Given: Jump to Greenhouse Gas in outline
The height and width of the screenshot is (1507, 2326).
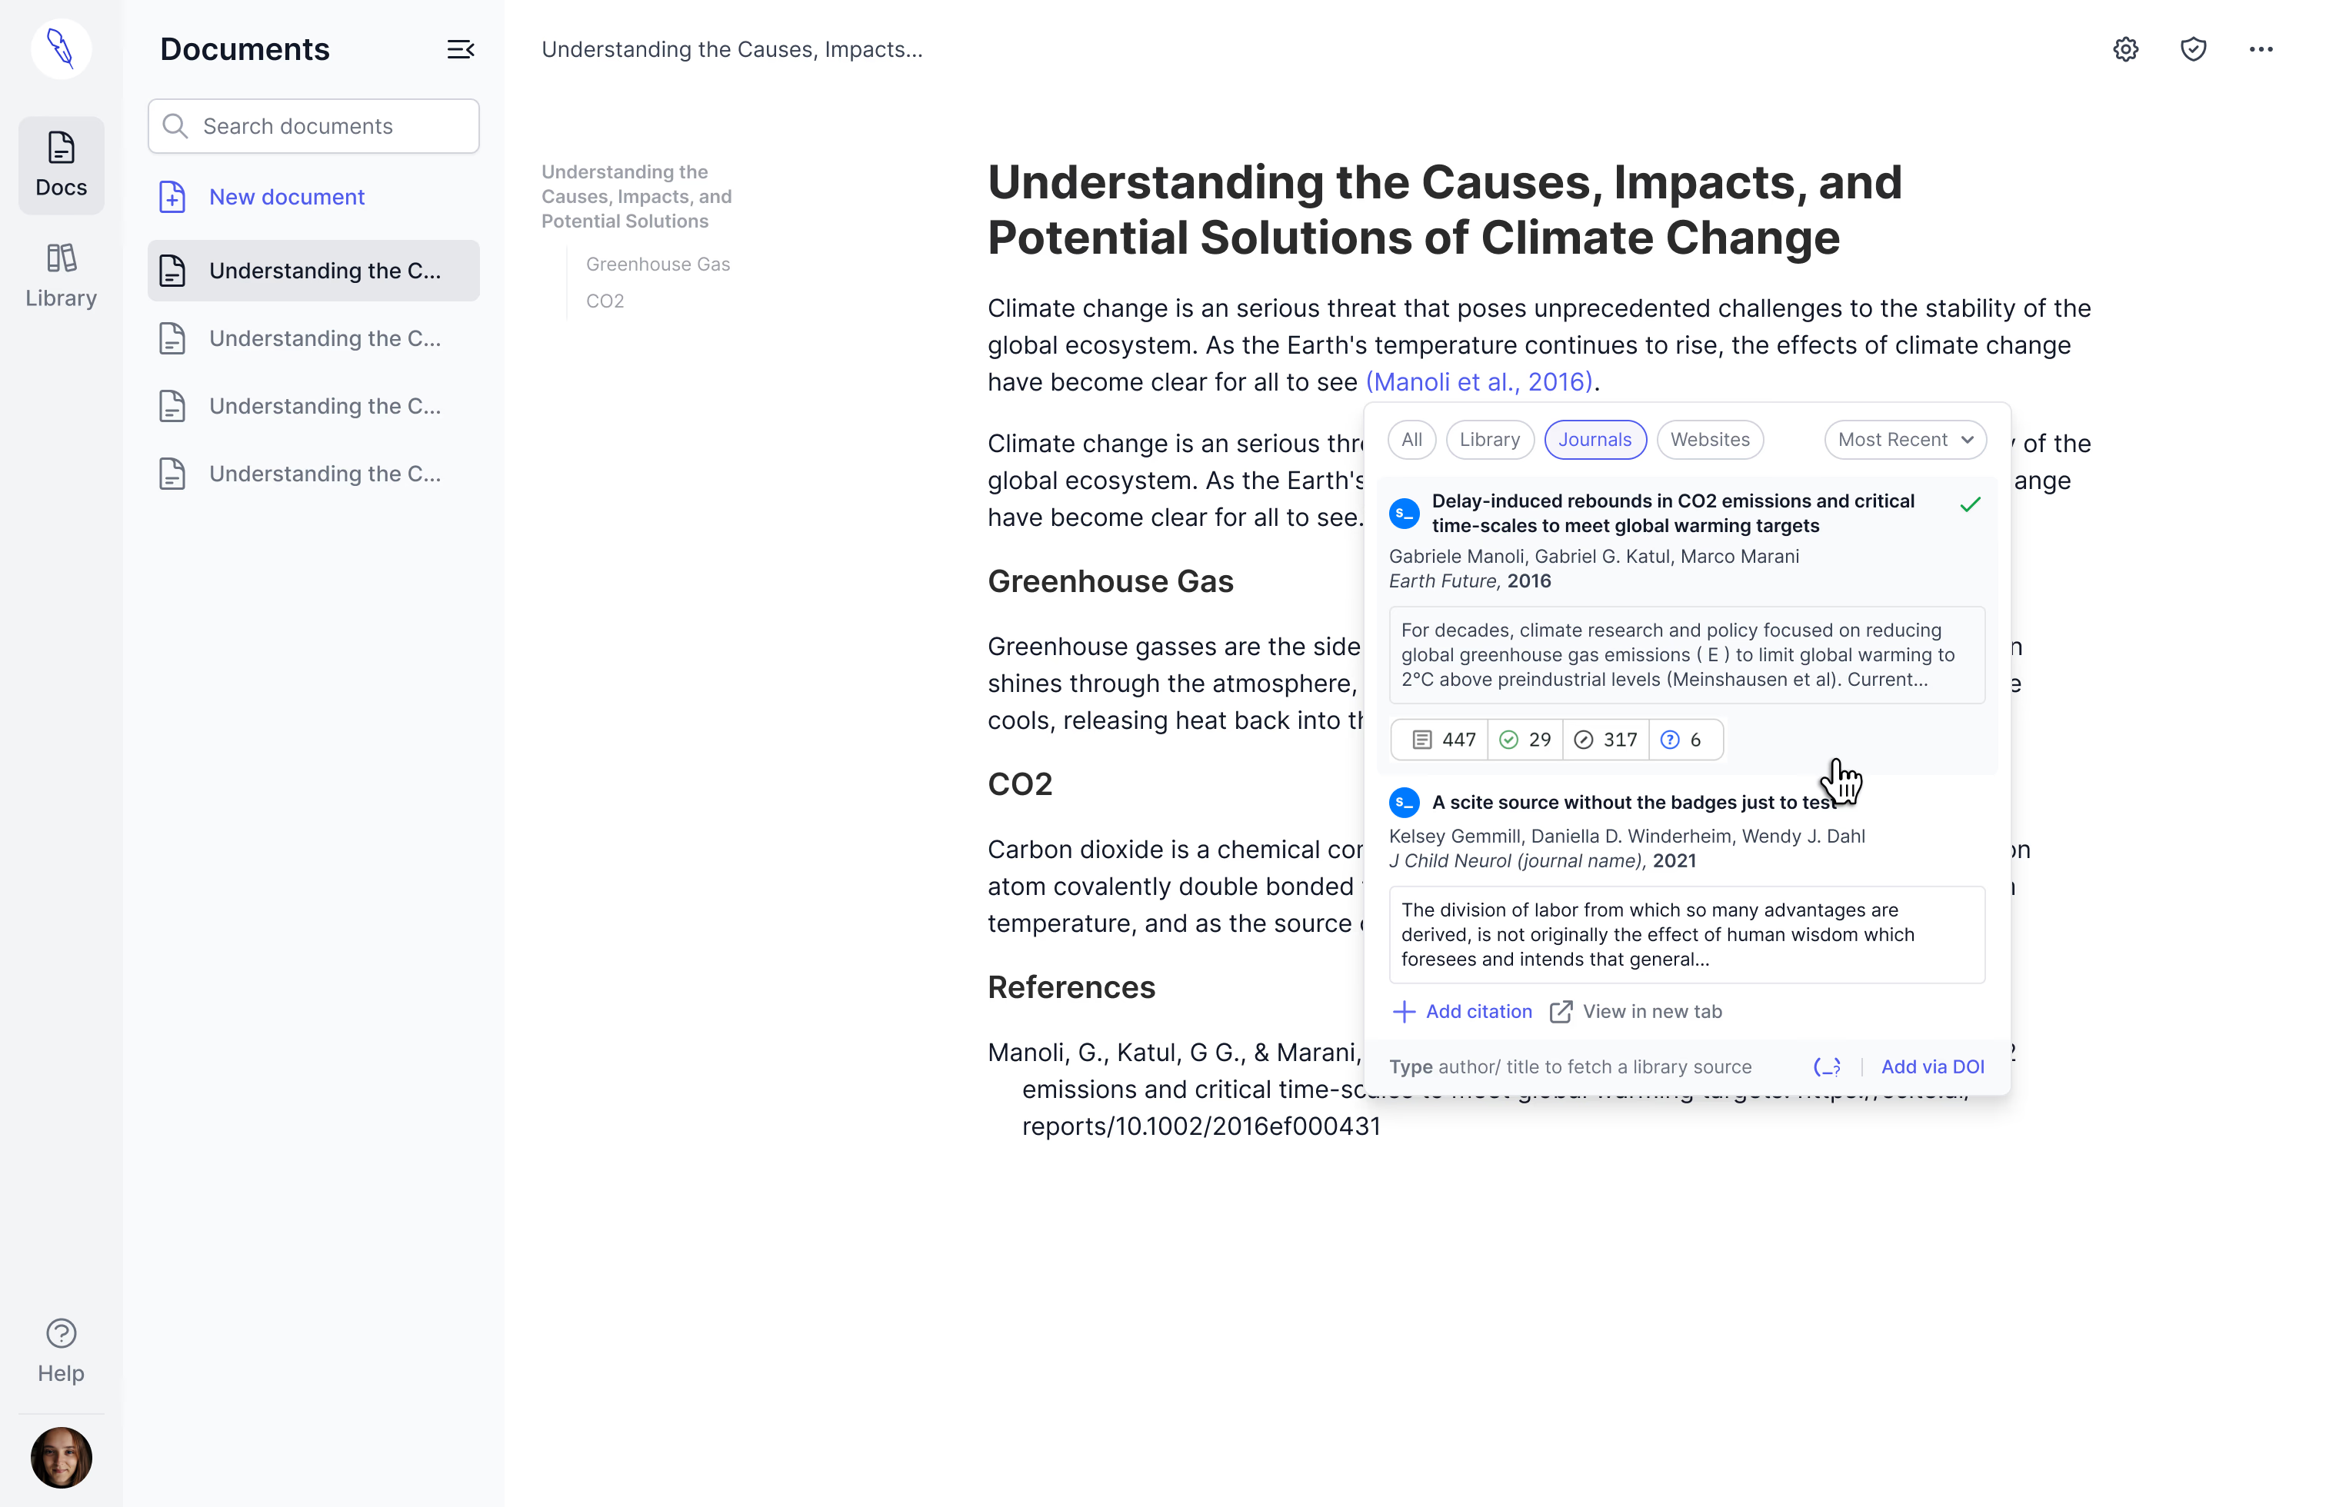Looking at the screenshot, I should click(658, 264).
